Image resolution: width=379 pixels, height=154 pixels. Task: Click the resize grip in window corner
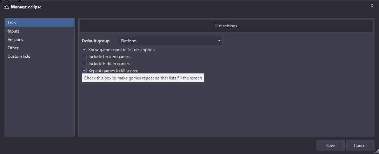click(377, 152)
